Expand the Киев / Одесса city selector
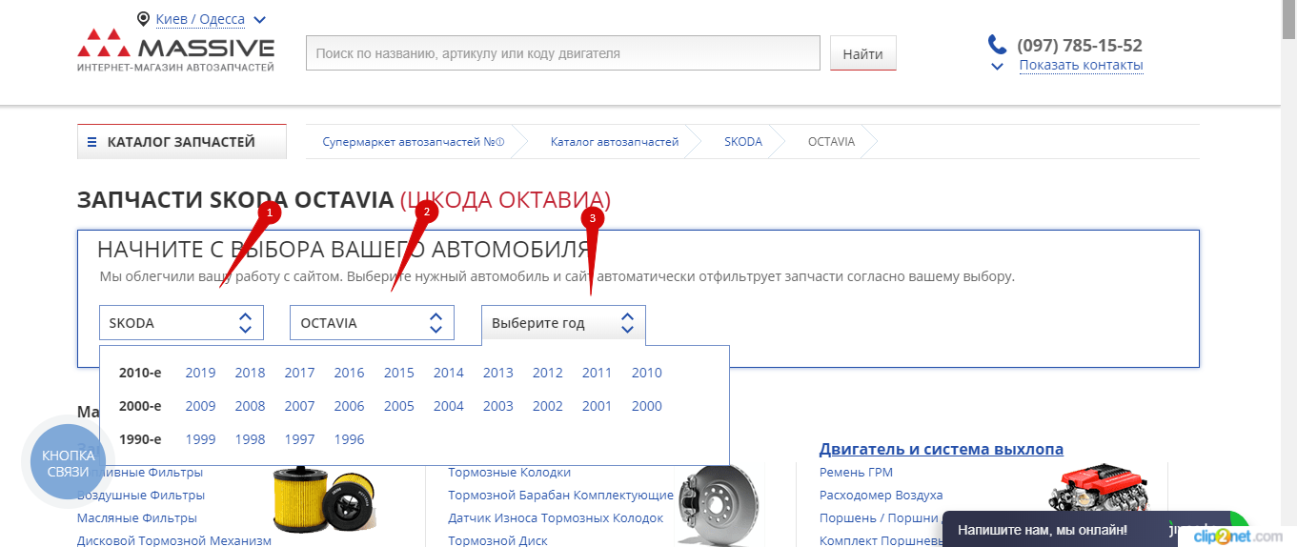The image size is (1297, 547). pyautogui.click(x=260, y=19)
